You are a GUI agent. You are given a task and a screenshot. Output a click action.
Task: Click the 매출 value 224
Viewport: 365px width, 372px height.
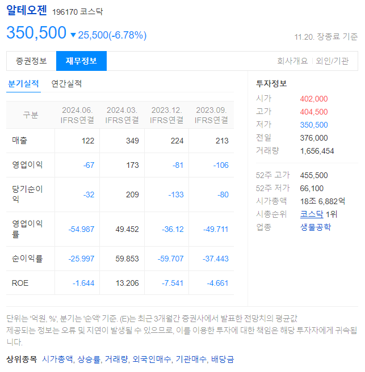coord(177,141)
